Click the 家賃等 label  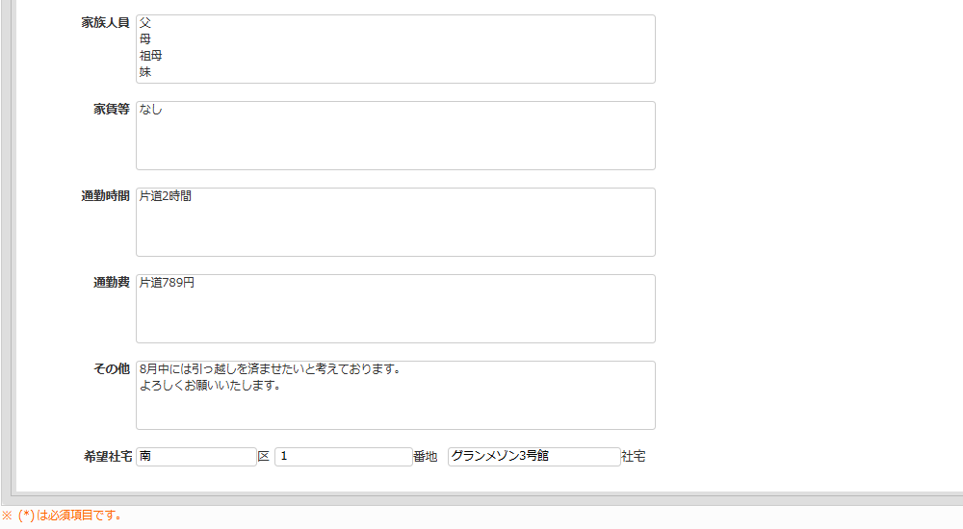(111, 109)
